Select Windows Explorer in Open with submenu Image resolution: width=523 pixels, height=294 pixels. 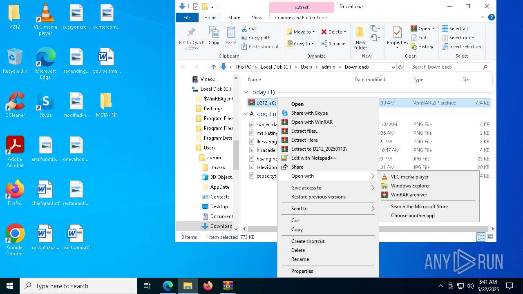point(428,186)
